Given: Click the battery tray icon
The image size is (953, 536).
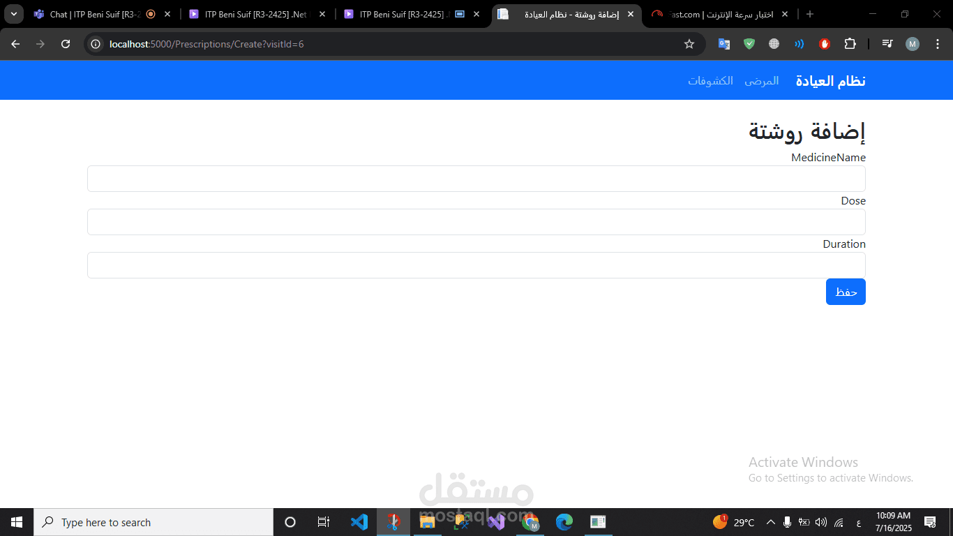Looking at the screenshot, I should [x=804, y=522].
